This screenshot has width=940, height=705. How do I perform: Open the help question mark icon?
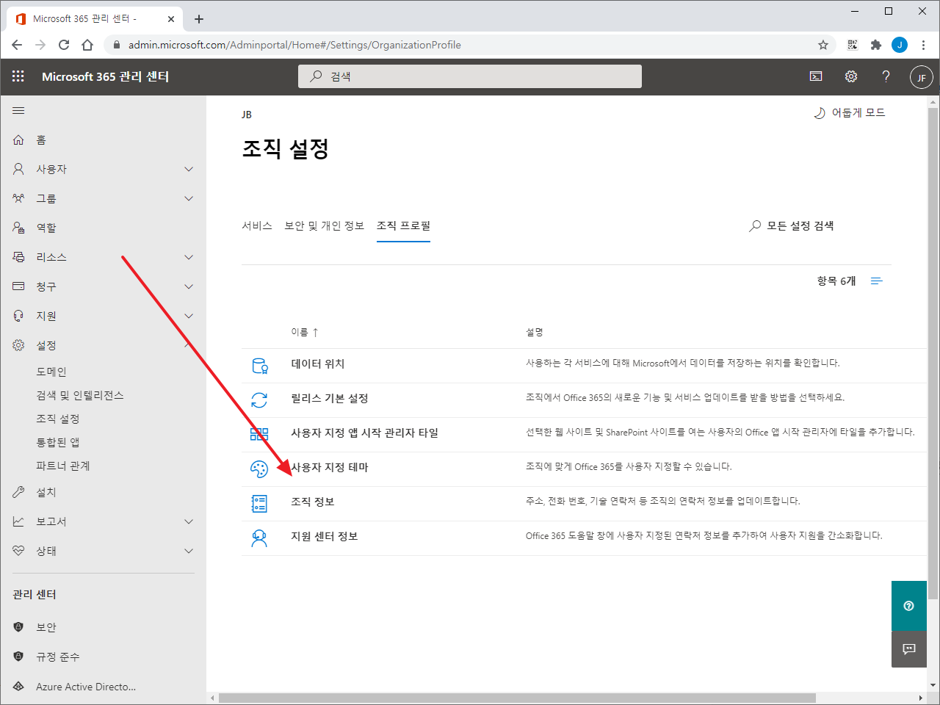[x=886, y=76]
